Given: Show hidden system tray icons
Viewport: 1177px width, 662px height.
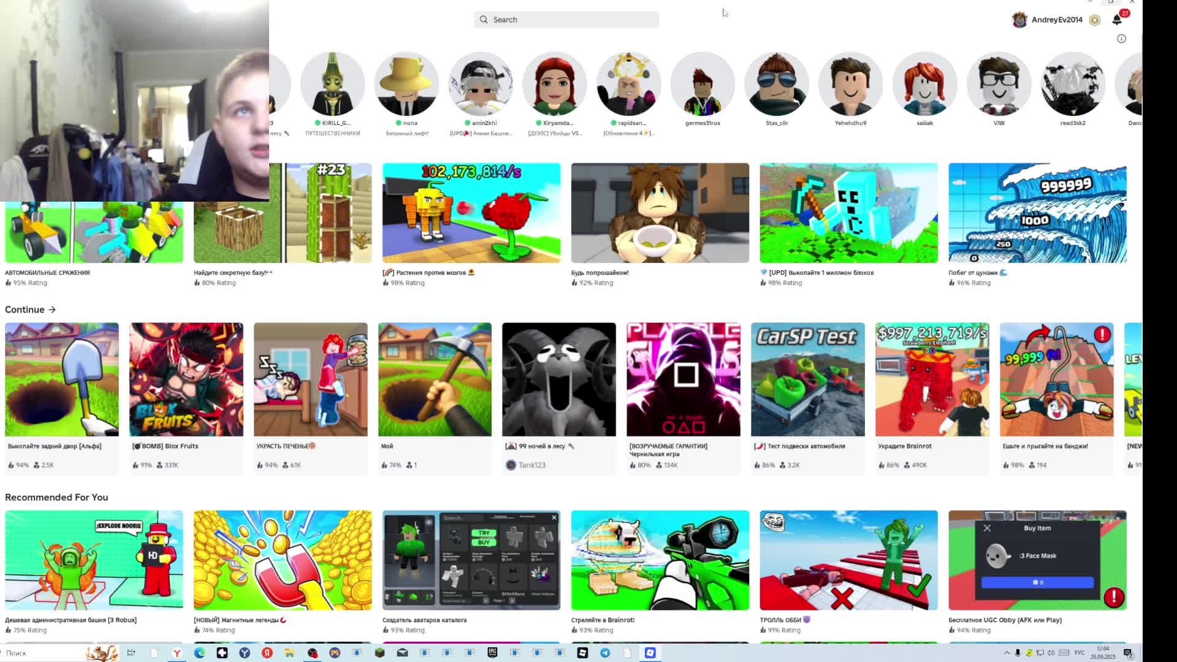Looking at the screenshot, I should tap(1007, 653).
